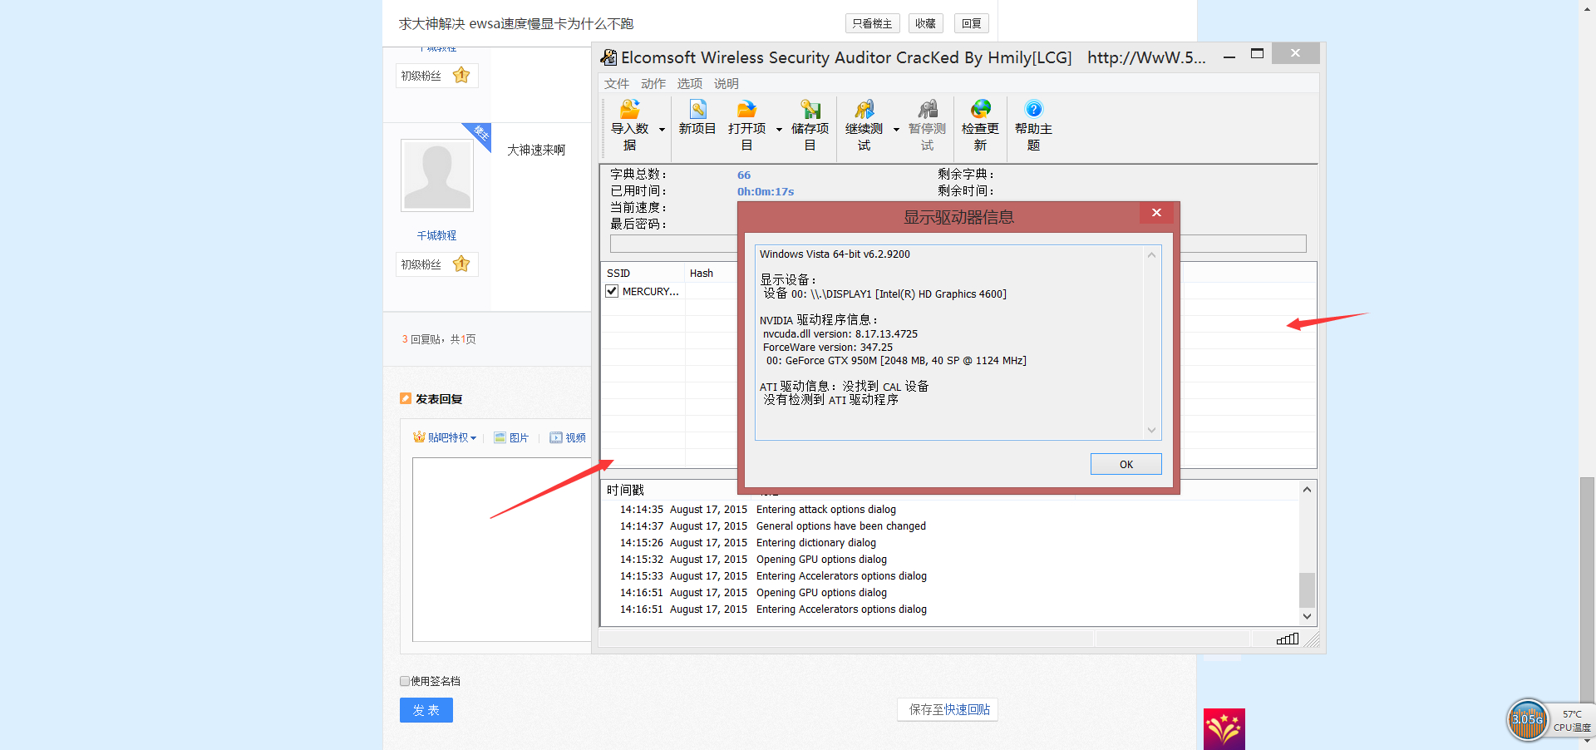Click the fireworks icon at page bottom

coord(1224,729)
